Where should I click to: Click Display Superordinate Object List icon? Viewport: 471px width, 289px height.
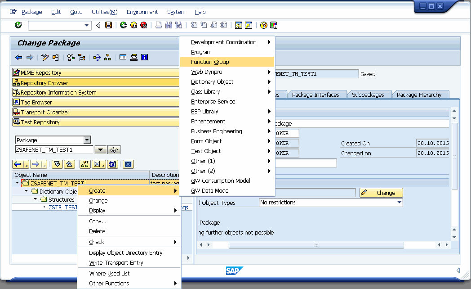click(85, 164)
